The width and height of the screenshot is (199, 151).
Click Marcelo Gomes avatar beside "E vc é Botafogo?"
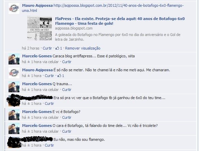click(14, 115)
